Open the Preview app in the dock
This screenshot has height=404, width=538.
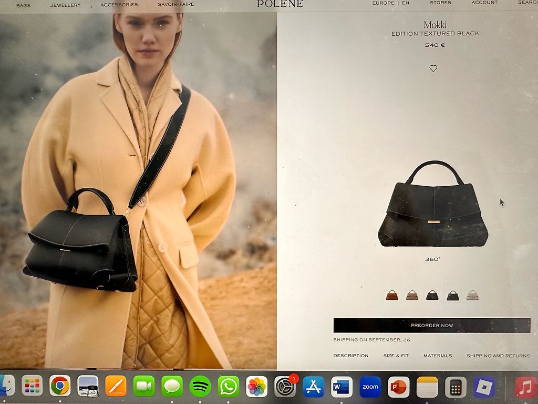[88, 386]
